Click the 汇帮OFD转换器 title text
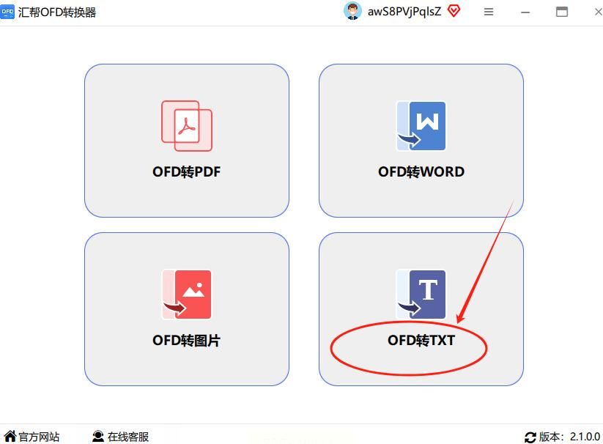This screenshot has height=444, width=603. pos(57,12)
